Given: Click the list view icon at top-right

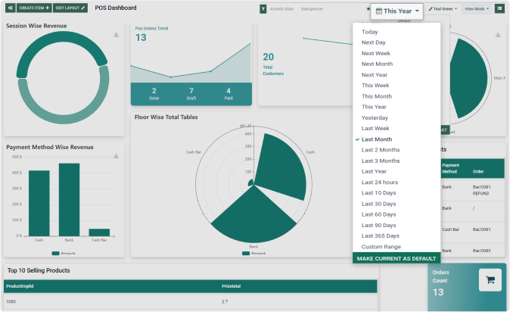Looking at the screenshot, I should pyautogui.click(x=499, y=9).
